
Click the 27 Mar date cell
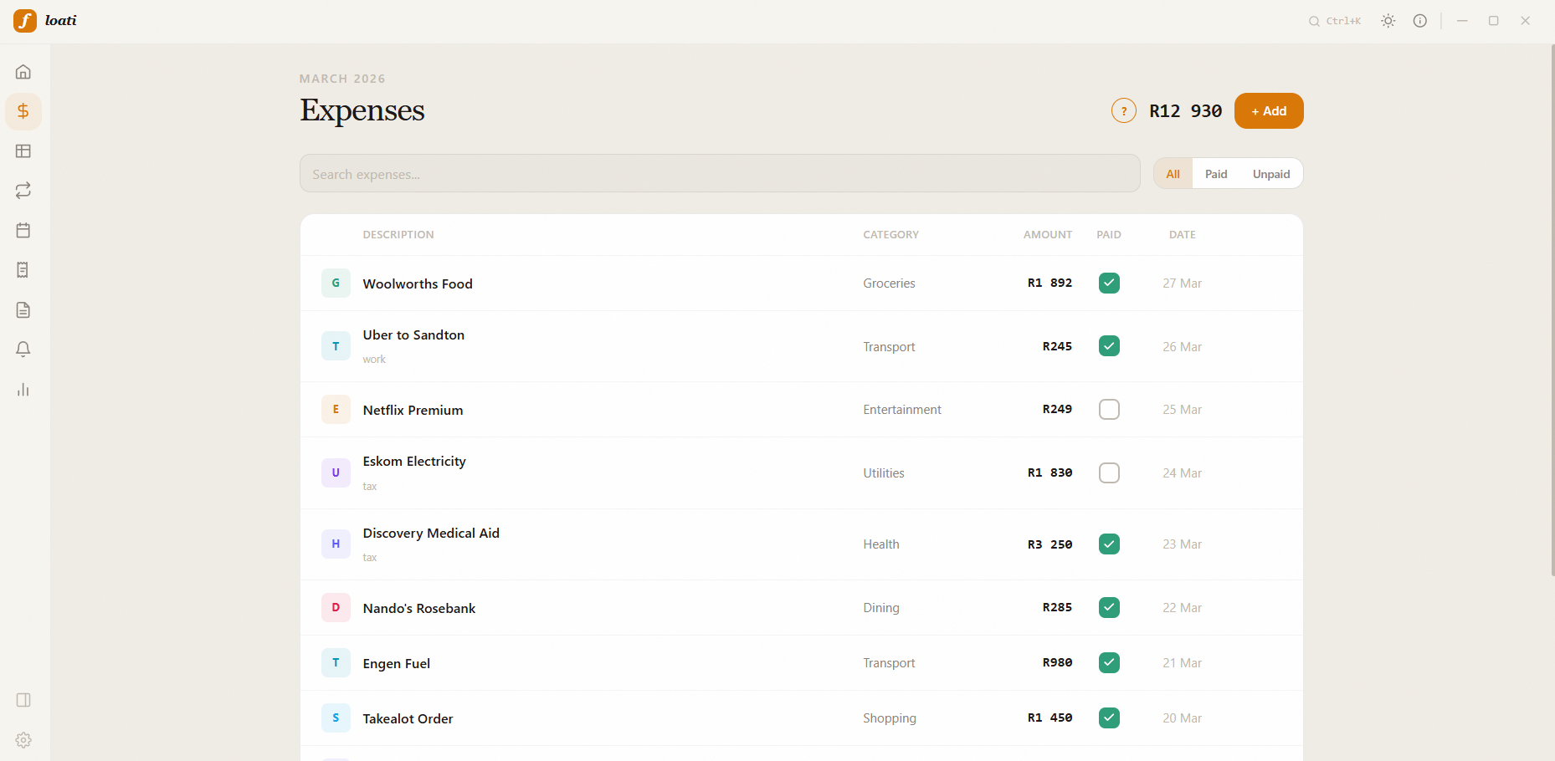click(1182, 283)
